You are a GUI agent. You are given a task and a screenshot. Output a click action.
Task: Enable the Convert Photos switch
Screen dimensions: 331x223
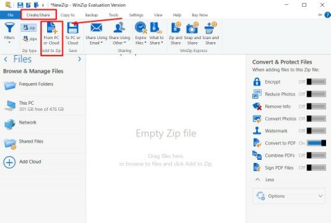[316, 118]
